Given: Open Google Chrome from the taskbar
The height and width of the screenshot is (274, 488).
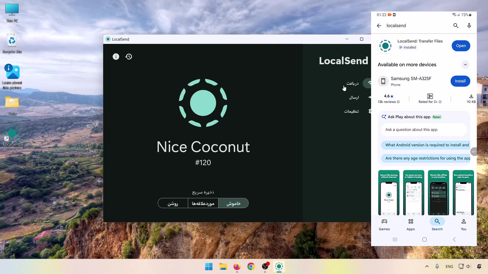Looking at the screenshot, I should pyautogui.click(x=251, y=267).
